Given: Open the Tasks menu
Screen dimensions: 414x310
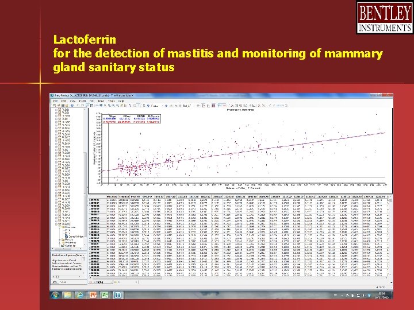Looking at the screenshot, I should 101,101.
